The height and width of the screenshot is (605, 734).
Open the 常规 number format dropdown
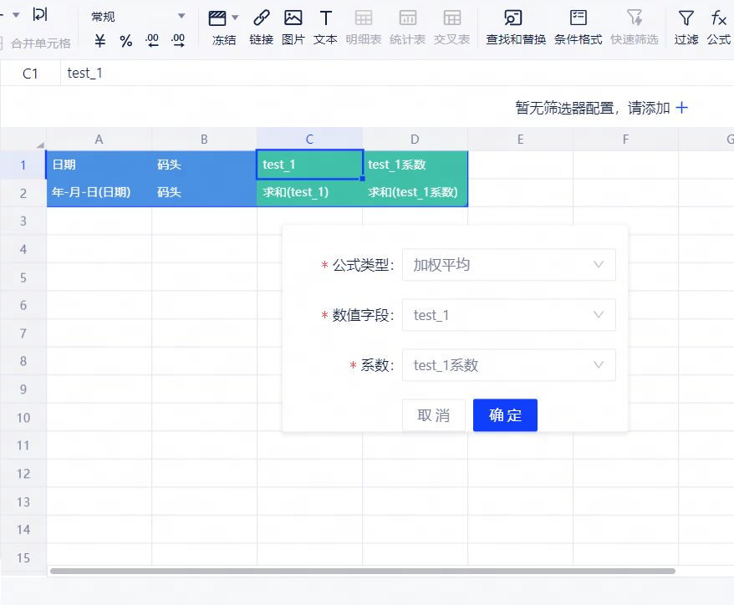click(x=138, y=17)
